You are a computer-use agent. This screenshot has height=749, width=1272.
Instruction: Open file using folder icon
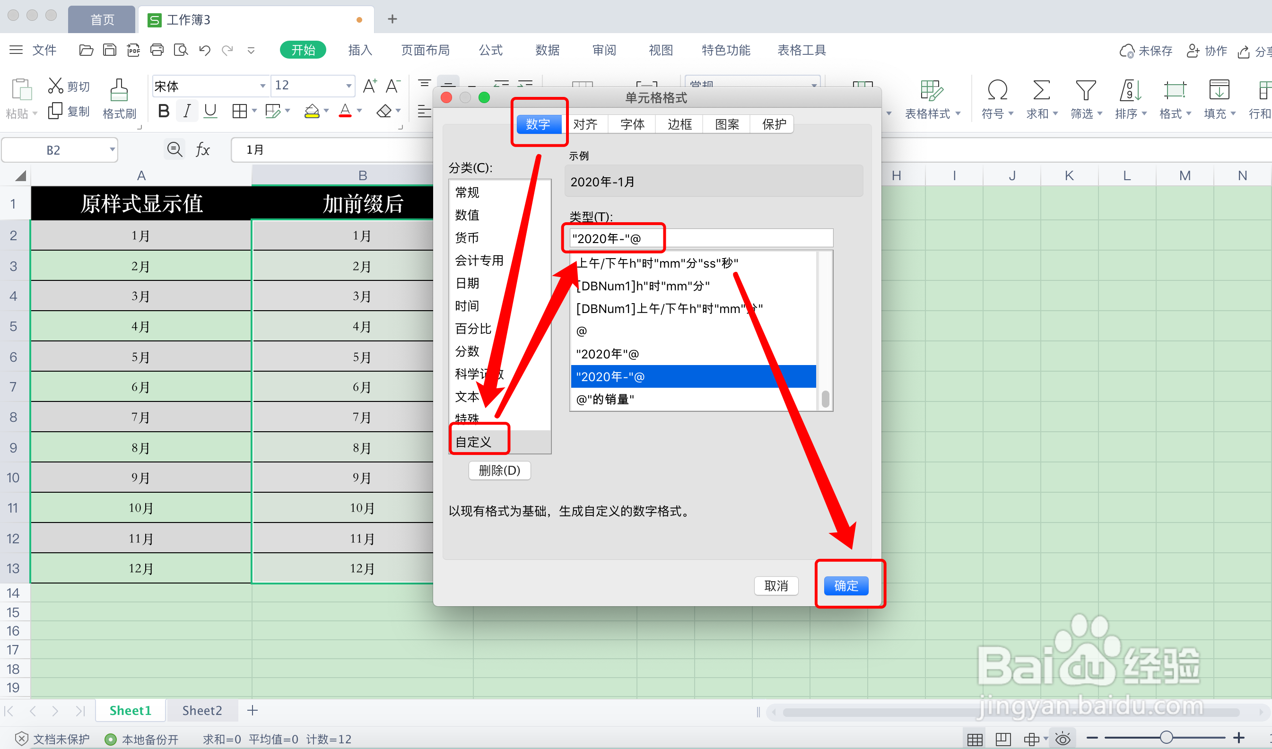pos(86,50)
